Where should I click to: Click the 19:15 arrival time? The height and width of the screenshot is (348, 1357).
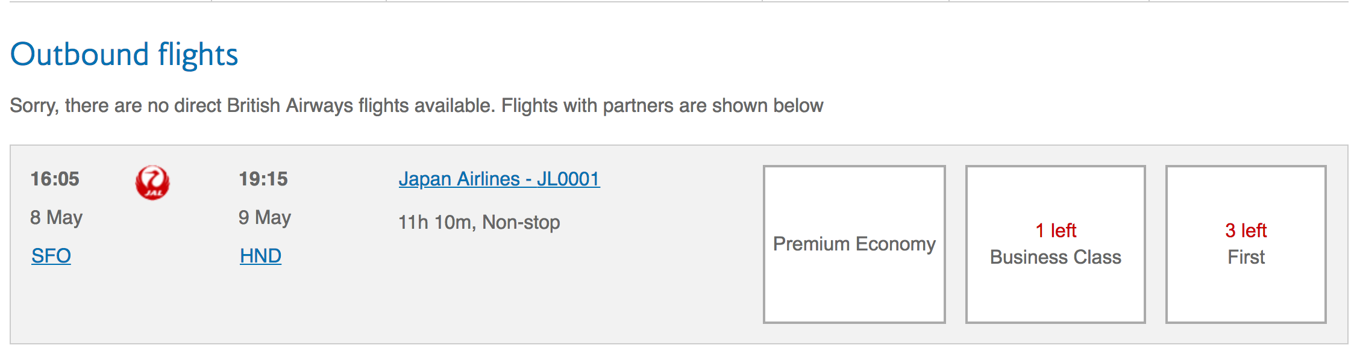(263, 179)
